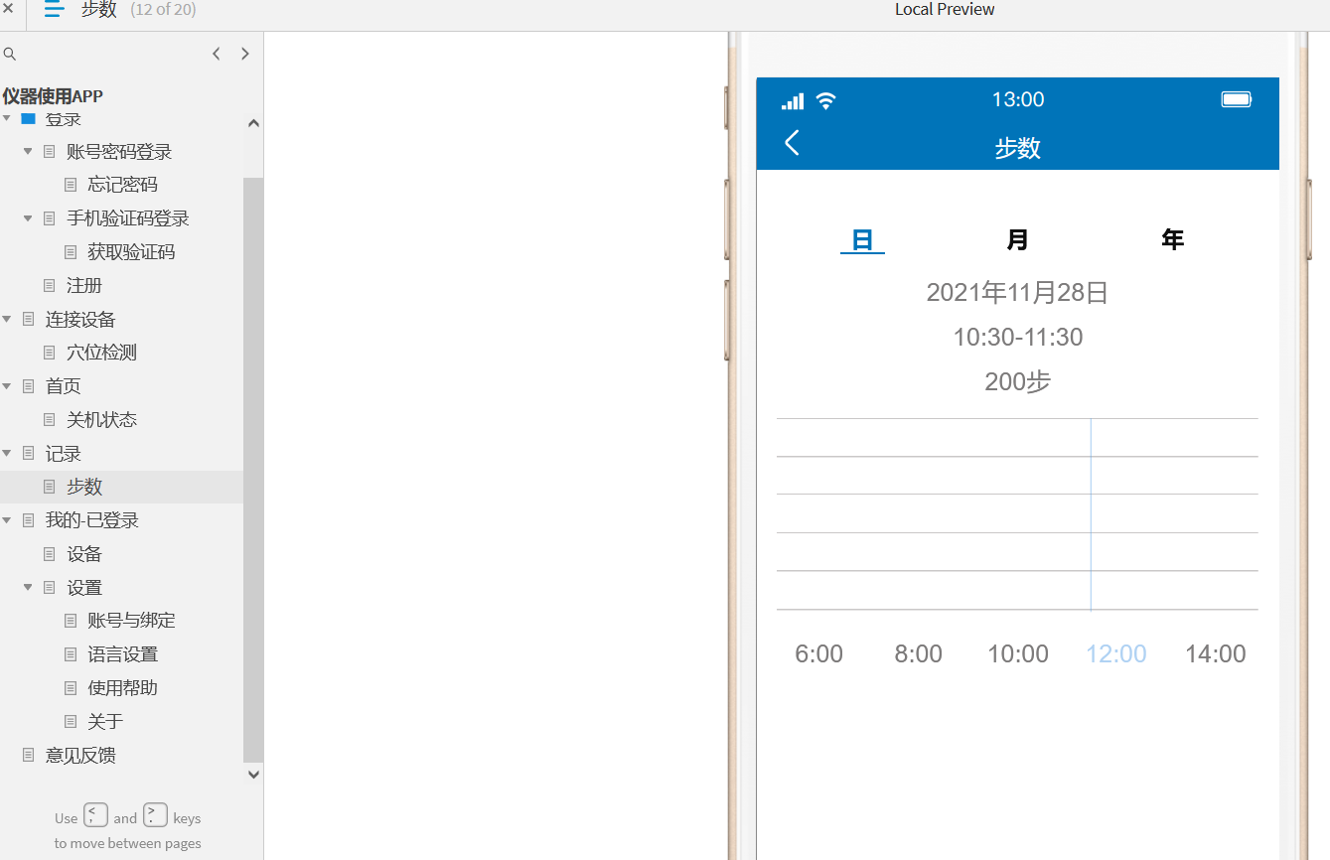
Task: Click the time range 10:30-11:30
Action: click(1018, 337)
